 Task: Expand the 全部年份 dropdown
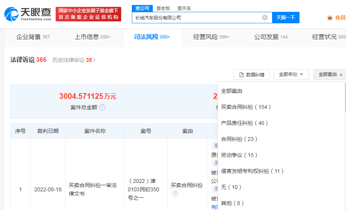[x=291, y=74]
